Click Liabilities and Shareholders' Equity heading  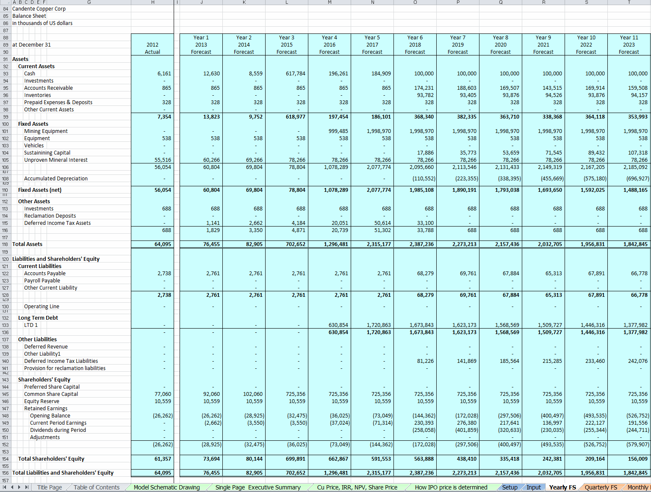point(56,259)
